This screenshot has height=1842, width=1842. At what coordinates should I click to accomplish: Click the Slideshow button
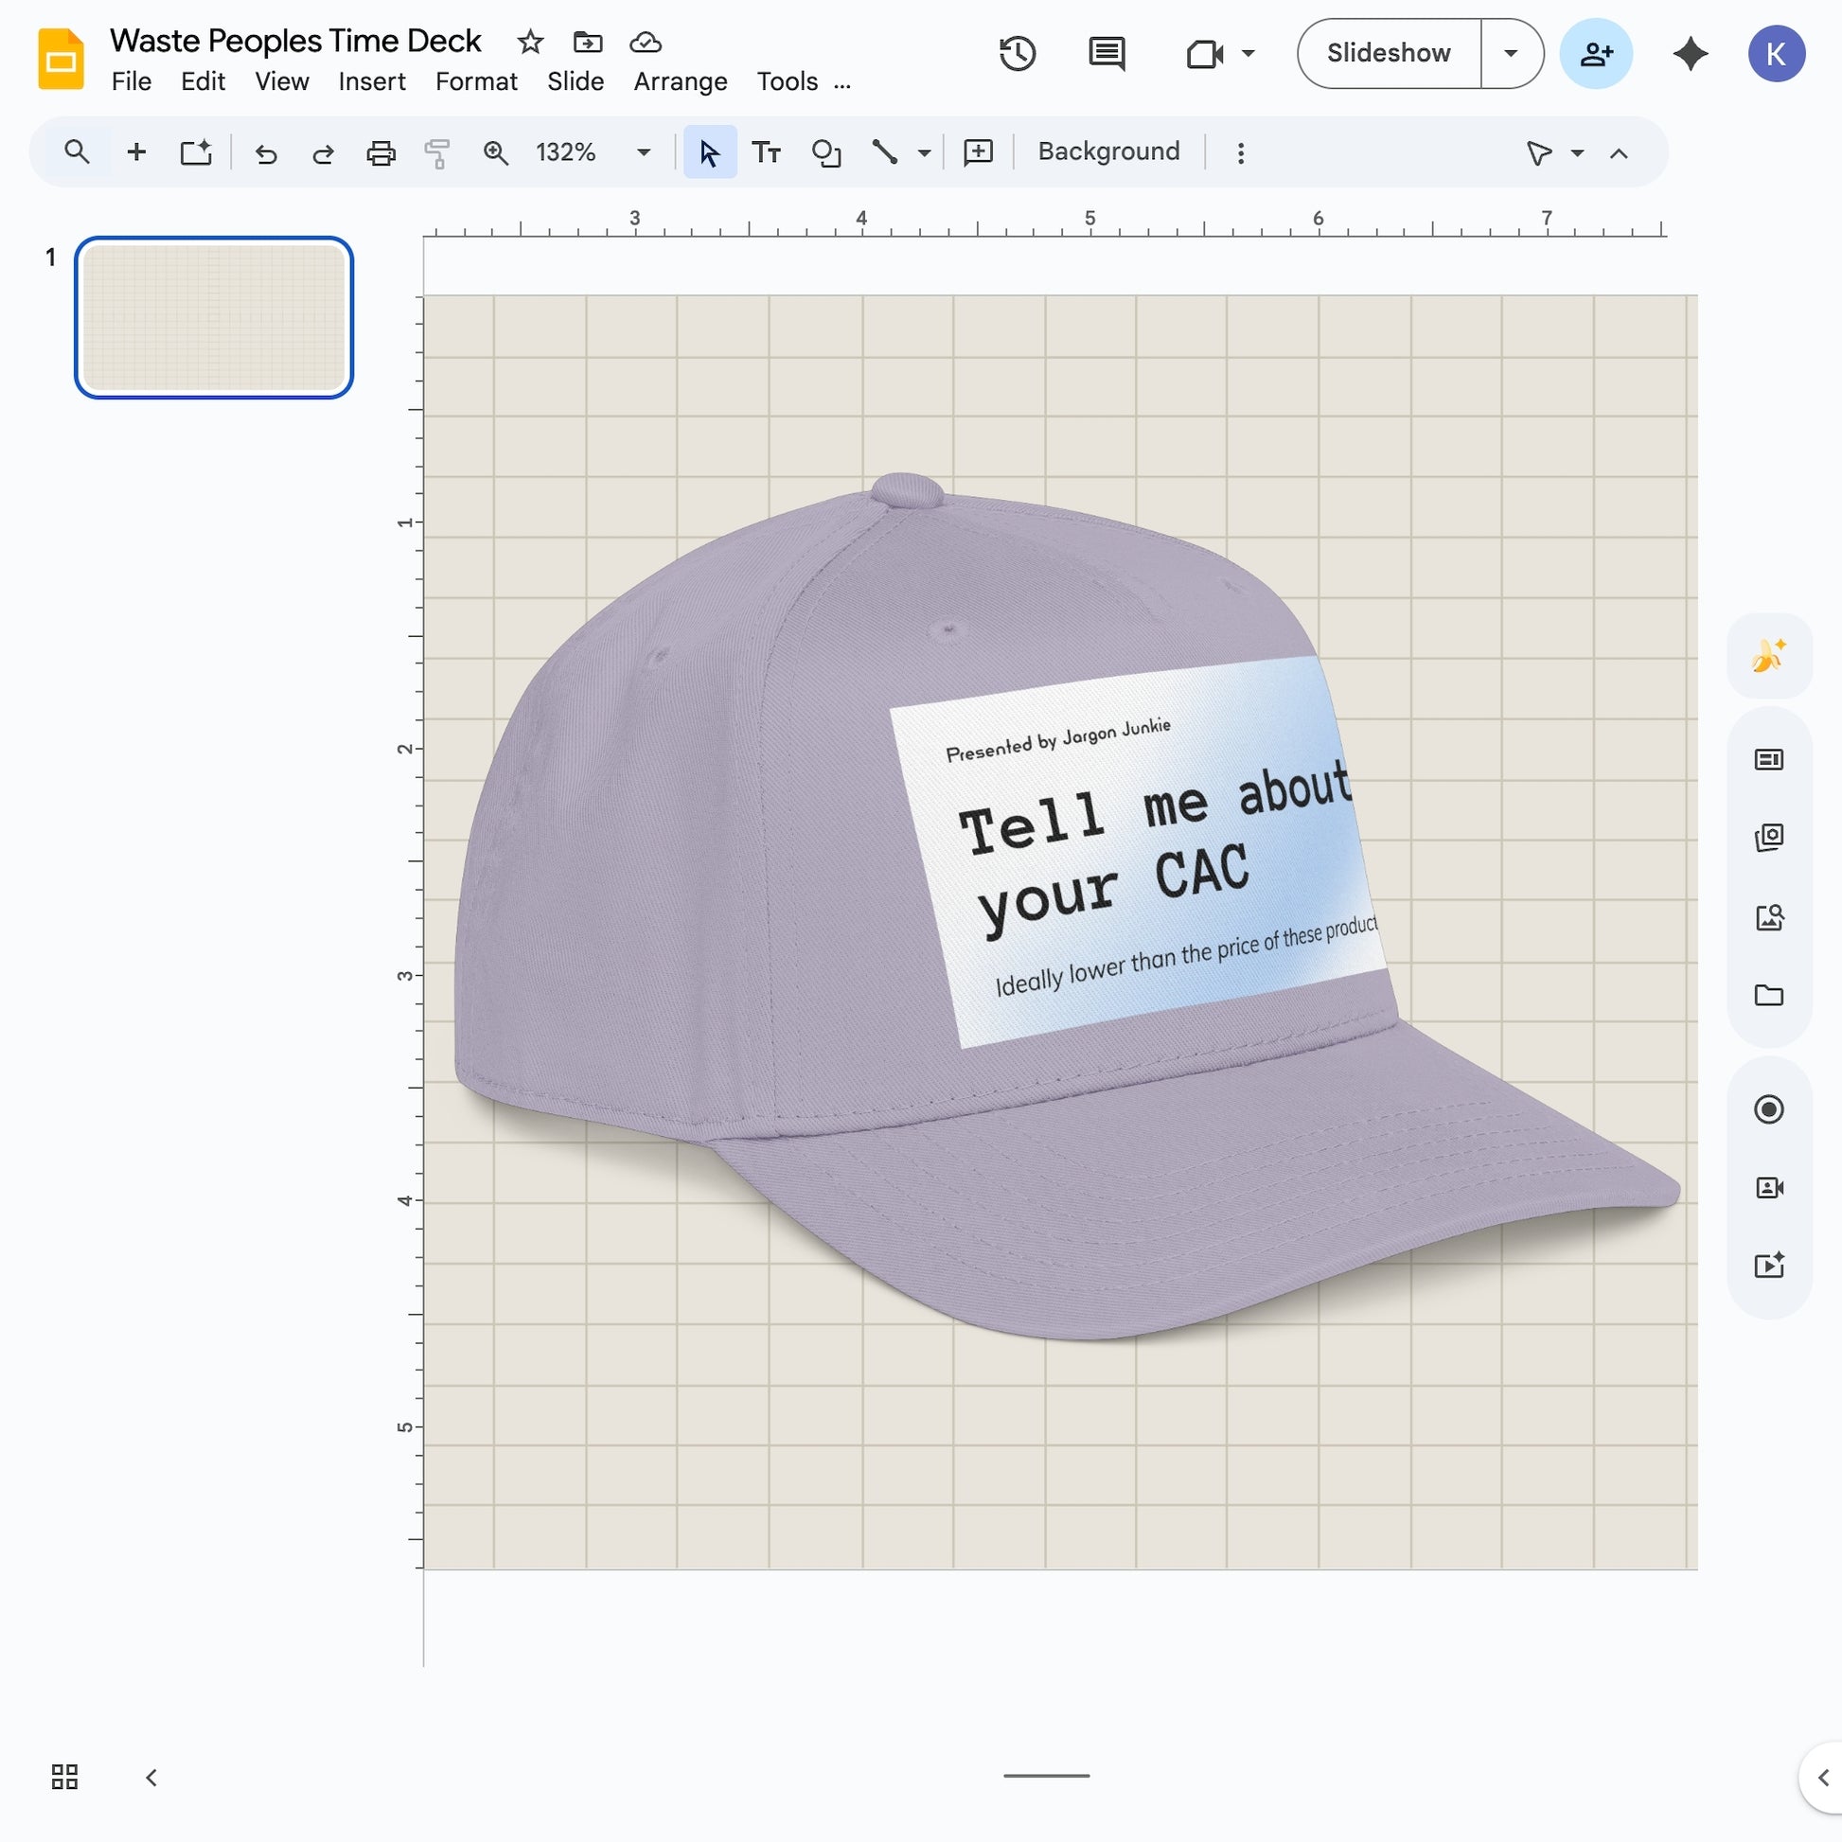(1389, 53)
